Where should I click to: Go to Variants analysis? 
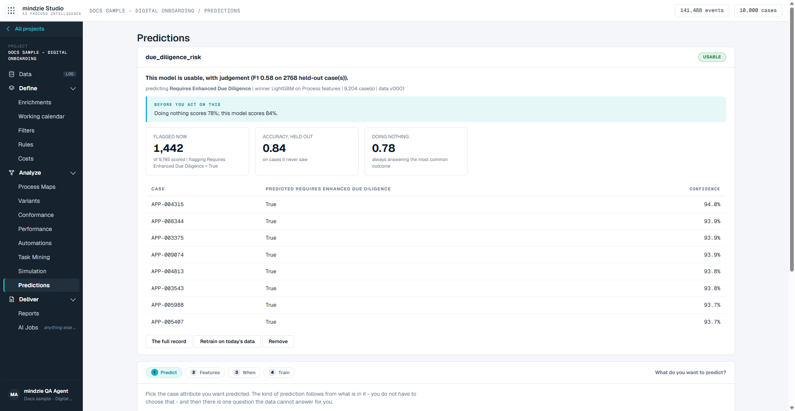coord(29,201)
